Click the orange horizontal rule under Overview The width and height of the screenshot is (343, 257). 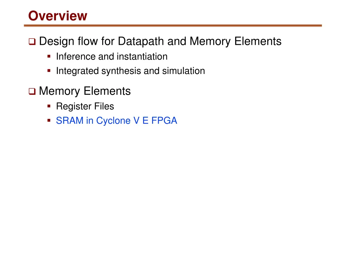tap(173, 25)
